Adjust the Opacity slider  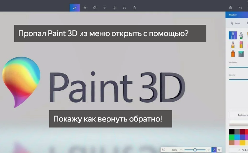[x=238, y=80]
